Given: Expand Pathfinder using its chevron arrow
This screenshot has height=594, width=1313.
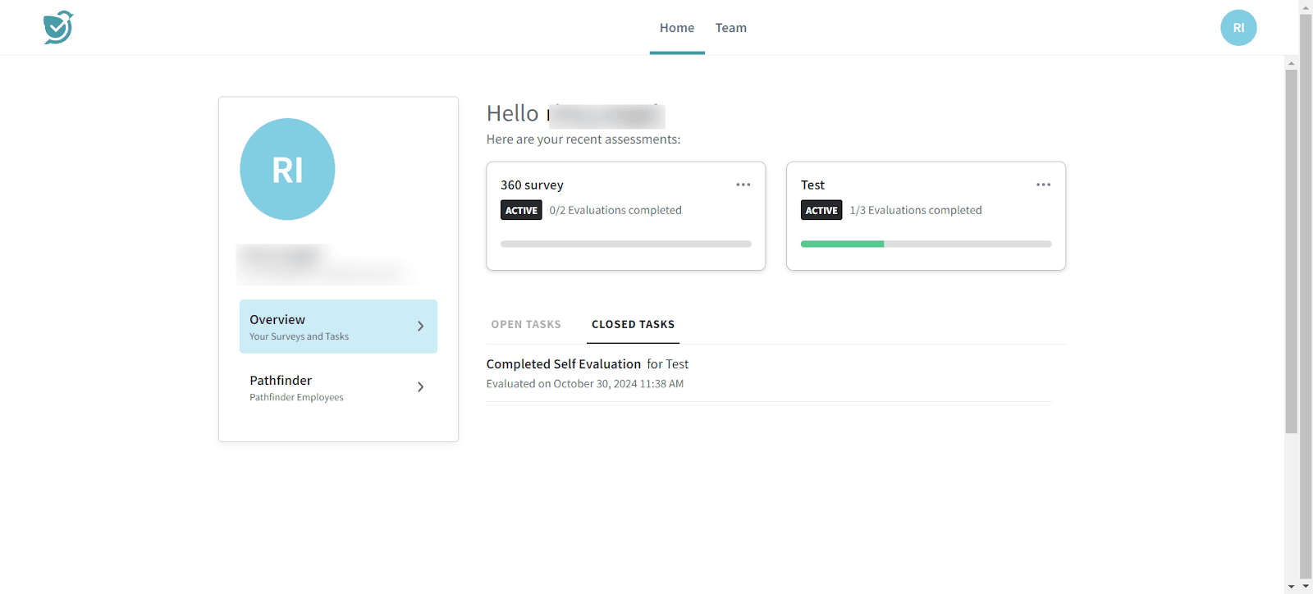Looking at the screenshot, I should point(420,386).
